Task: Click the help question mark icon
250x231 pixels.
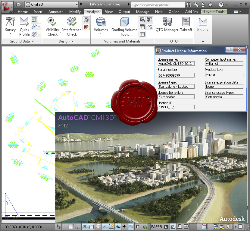Action: [221, 5]
